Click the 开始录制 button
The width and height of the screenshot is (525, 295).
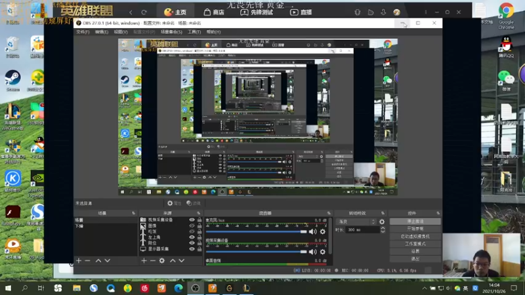pyautogui.click(x=415, y=229)
